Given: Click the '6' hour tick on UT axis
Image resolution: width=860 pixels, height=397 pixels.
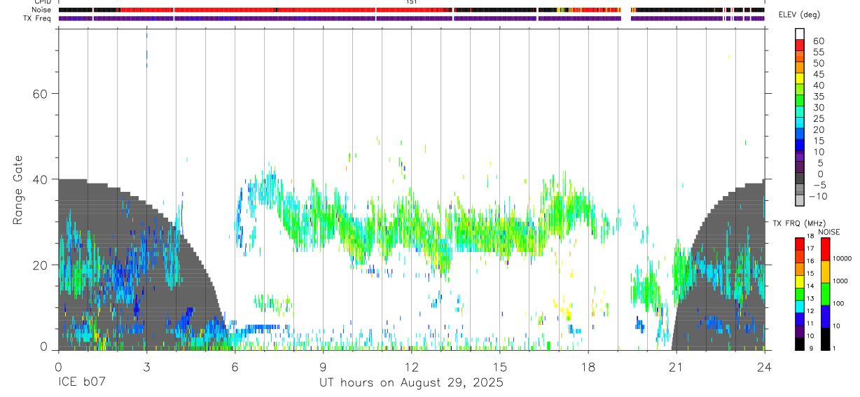Looking at the screenshot, I should pos(235,366).
